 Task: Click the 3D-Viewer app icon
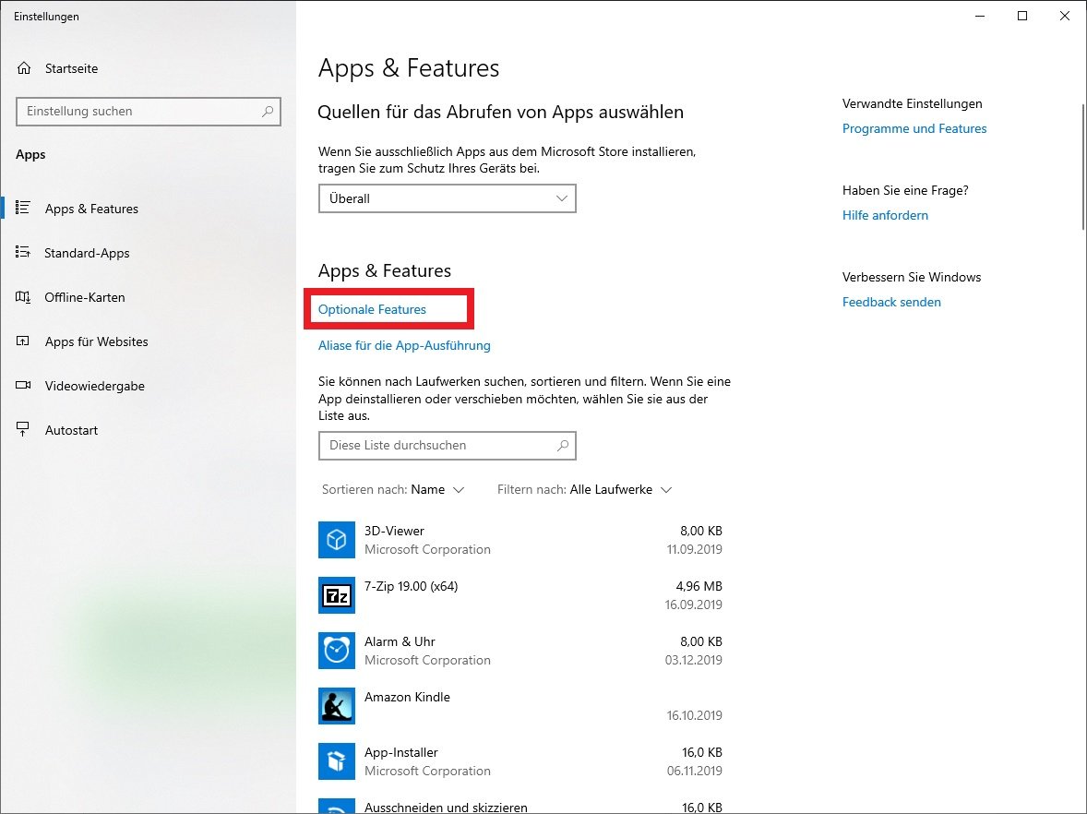point(337,540)
